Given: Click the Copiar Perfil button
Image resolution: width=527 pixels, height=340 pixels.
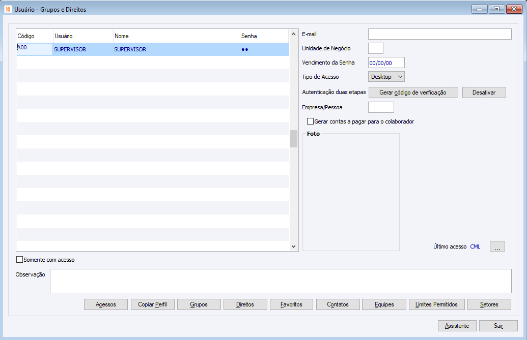Looking at the screenshot, I should coord(153,304).
